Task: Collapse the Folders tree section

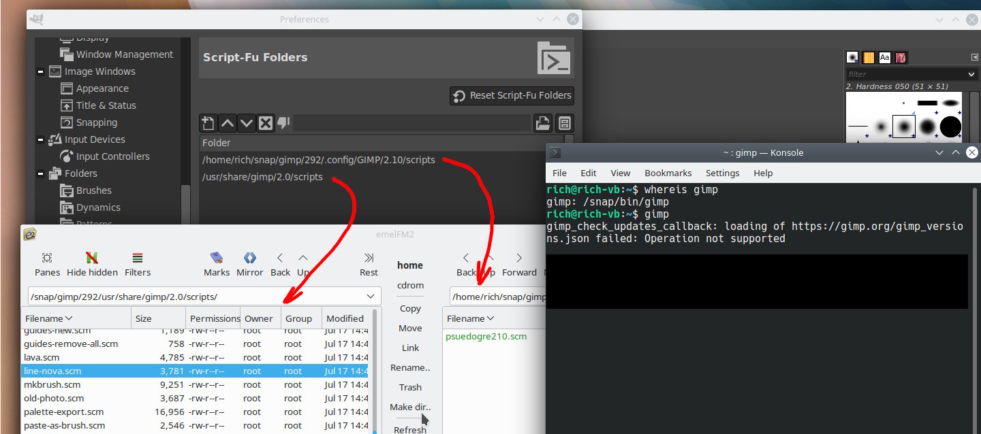Action: [x=41, y=173]
